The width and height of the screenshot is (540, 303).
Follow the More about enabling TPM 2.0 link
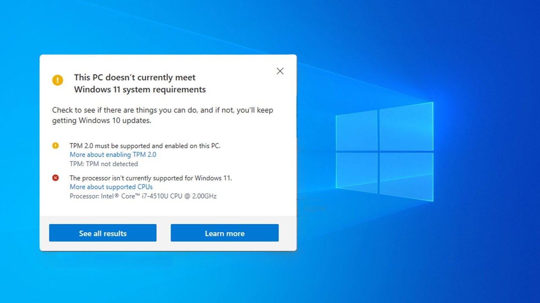113,154
